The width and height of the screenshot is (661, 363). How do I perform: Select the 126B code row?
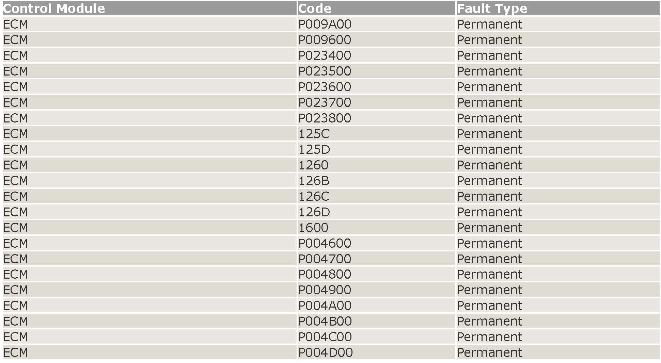point(314,181)
